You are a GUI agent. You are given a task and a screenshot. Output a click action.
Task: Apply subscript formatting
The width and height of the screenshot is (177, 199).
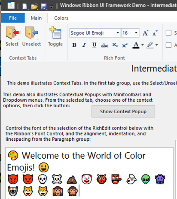[x=115, y=45]
